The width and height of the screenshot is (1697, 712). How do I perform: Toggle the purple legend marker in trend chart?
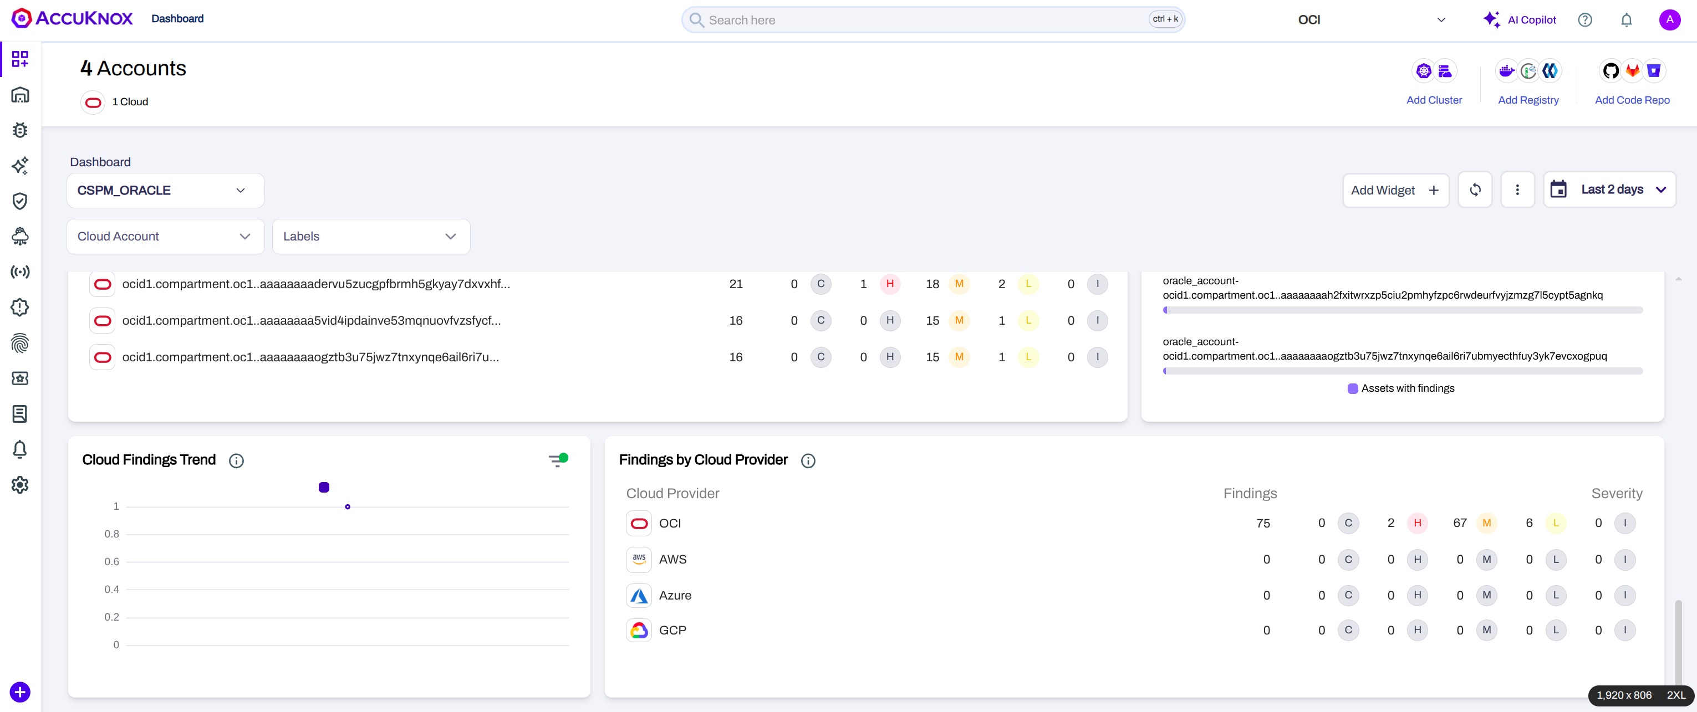[323, 488]
